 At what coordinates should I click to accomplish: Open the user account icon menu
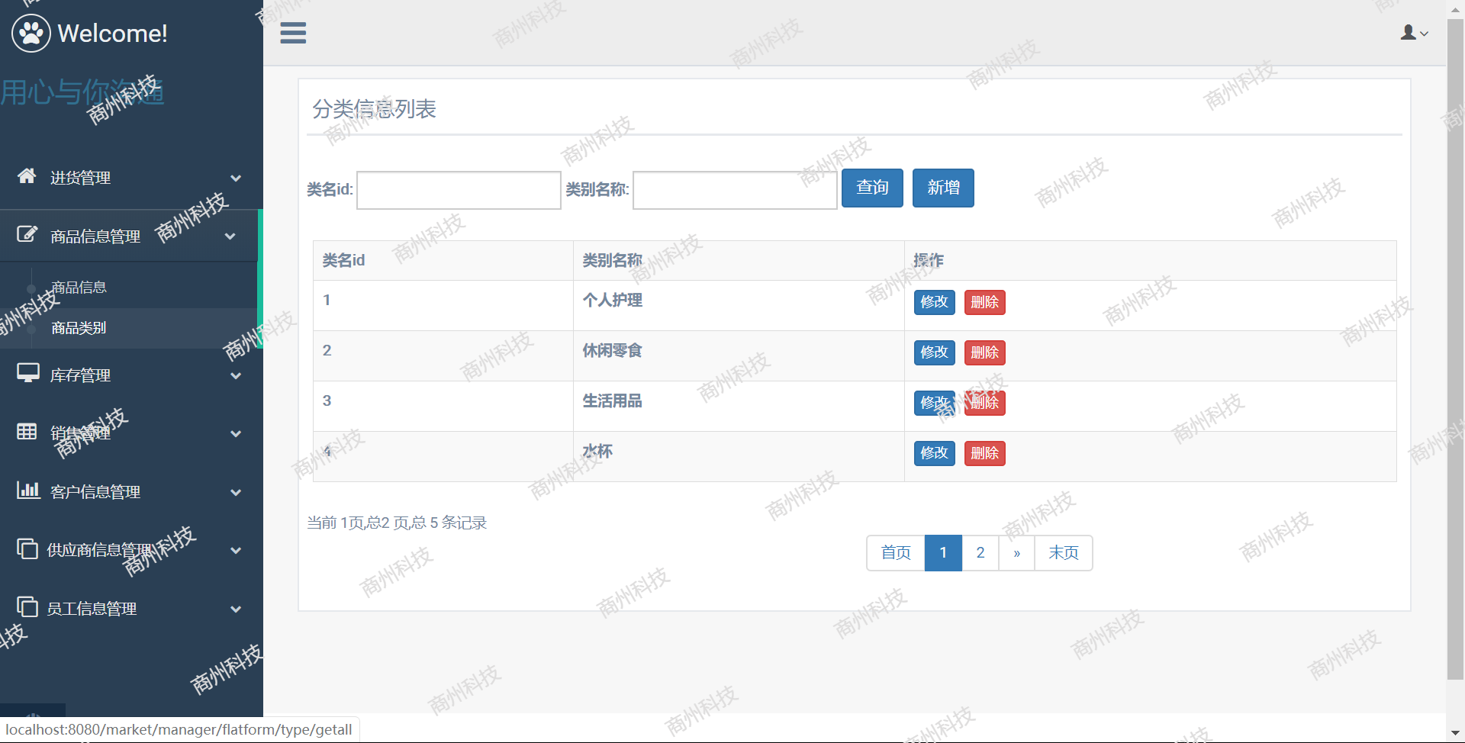click(1414, 32)
